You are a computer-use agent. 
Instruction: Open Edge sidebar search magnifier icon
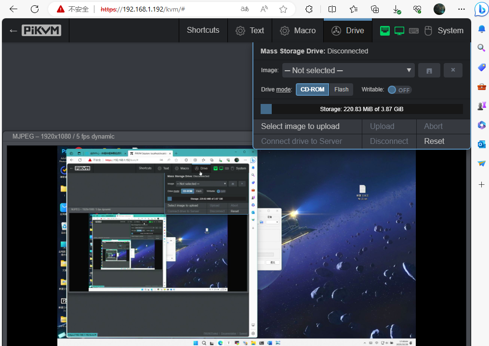[481, 48]
